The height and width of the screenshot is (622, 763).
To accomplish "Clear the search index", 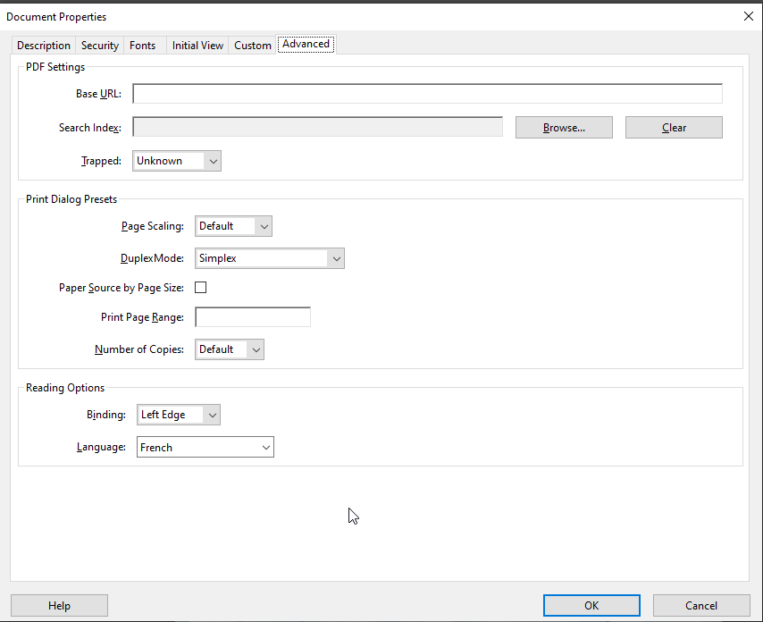I will tap(674, 128).
